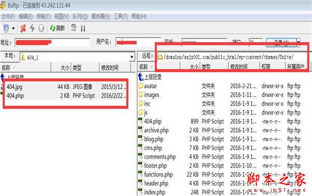Sort remote files by 权限 column
This screenshot has height=196, width=312.
coord(272,67)
